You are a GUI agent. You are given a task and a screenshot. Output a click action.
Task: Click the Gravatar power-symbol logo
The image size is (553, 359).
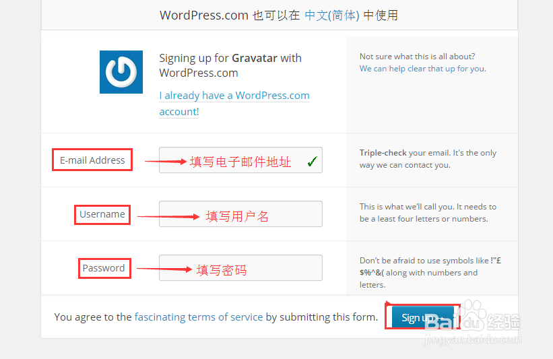(121, 72)
